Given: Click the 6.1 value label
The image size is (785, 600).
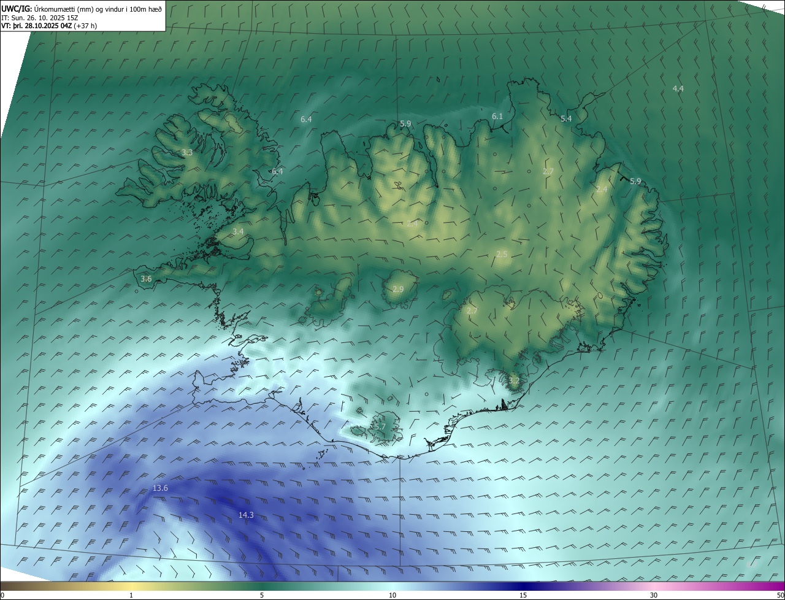Looking at the screenshot, I should [x=497, y=117].
